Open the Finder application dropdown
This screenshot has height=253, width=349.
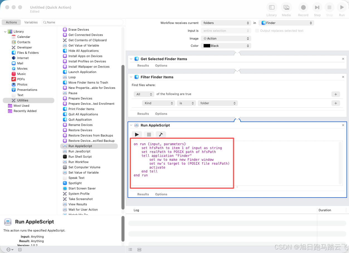click(x=286, y=23)
